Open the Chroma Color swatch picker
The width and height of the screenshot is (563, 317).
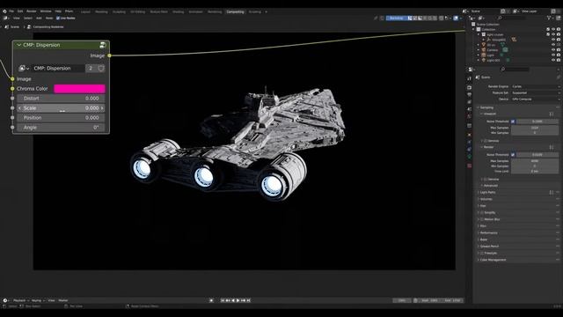coord(79,89)
